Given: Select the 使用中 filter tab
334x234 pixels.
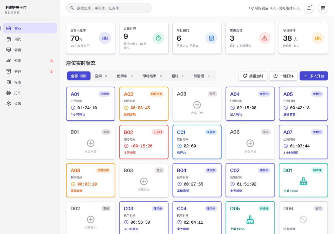Looking at the screenshot, I should pyautogui.click(x=125, y=76).
